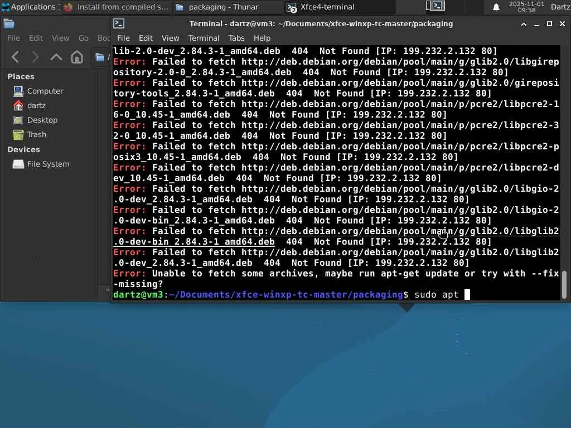Open Thunar's View menu
This screenshot has height=428, width=571.
point(60,38)
